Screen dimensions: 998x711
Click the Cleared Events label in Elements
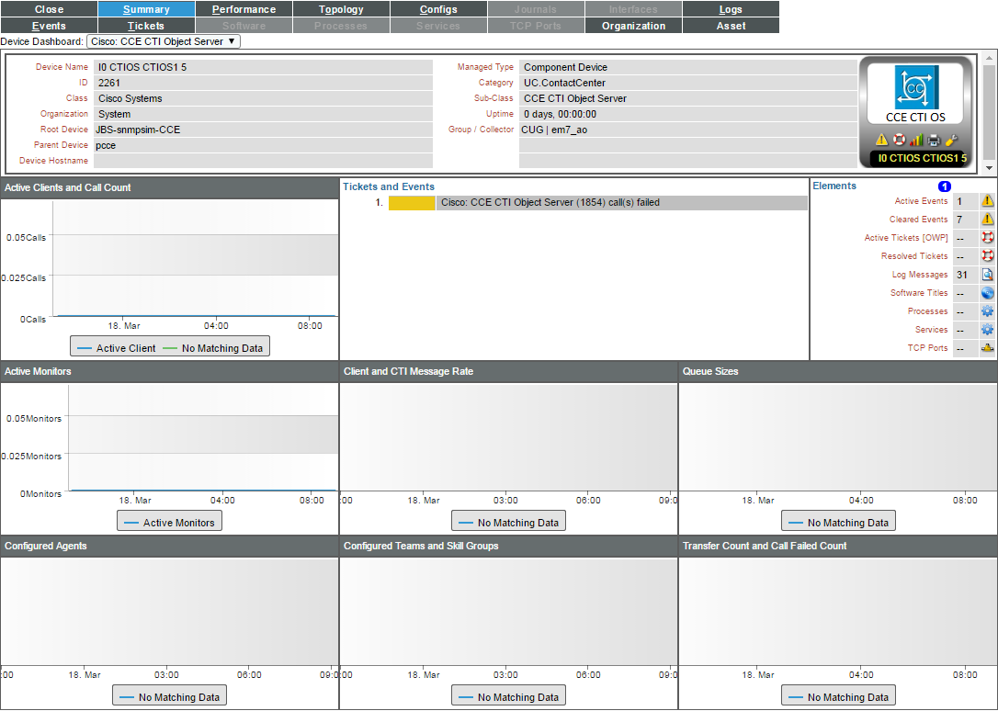[x=918, y=220]
